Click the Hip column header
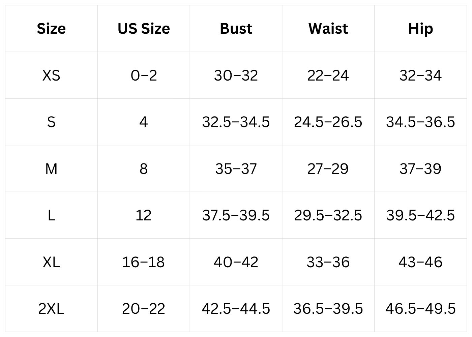This screenshot has width=472, height=337. pyautogui.click(x=420, y=29)
